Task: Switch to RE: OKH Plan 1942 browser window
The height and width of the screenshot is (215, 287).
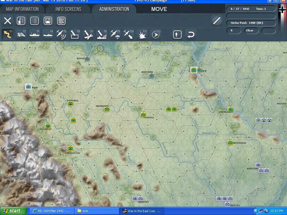Action: (x=52, y=211)
